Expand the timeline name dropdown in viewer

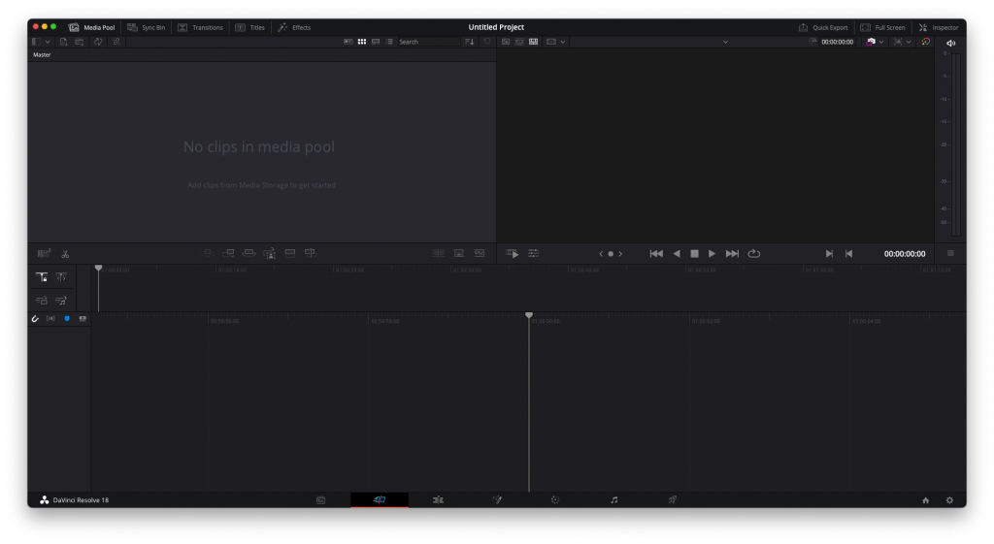(725, 42)
